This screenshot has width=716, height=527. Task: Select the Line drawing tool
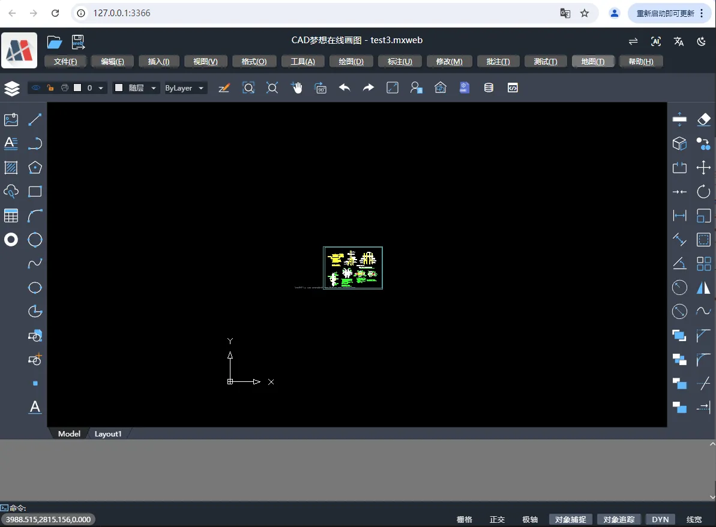pos(35,119)
